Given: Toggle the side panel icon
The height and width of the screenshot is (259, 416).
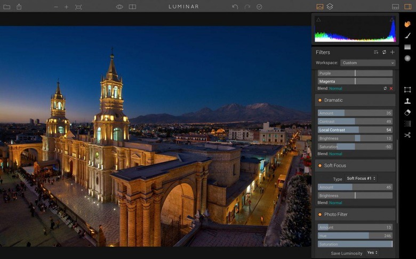Looking at the screenshot, I should pos(408,7).
